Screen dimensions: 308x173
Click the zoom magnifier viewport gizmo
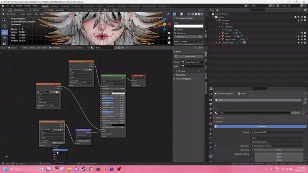point(169,33)
